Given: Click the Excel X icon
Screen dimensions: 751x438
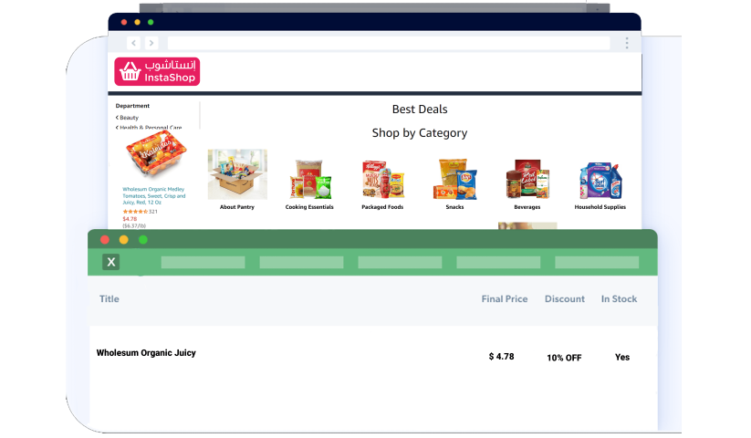Looking at the screenshot, I should click(x=111, y=262).
